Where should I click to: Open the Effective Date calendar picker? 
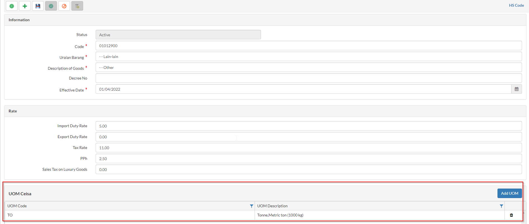tap(516, 89)
